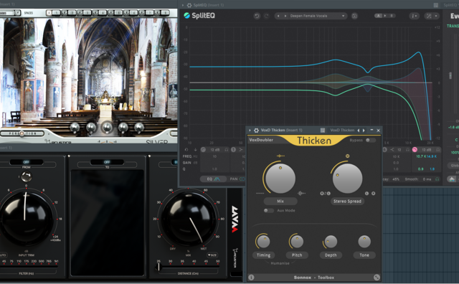Screen dimensions: 459x284
Task: Open SplitEQ info menu dropdown
Action: [x=414, y=16]
